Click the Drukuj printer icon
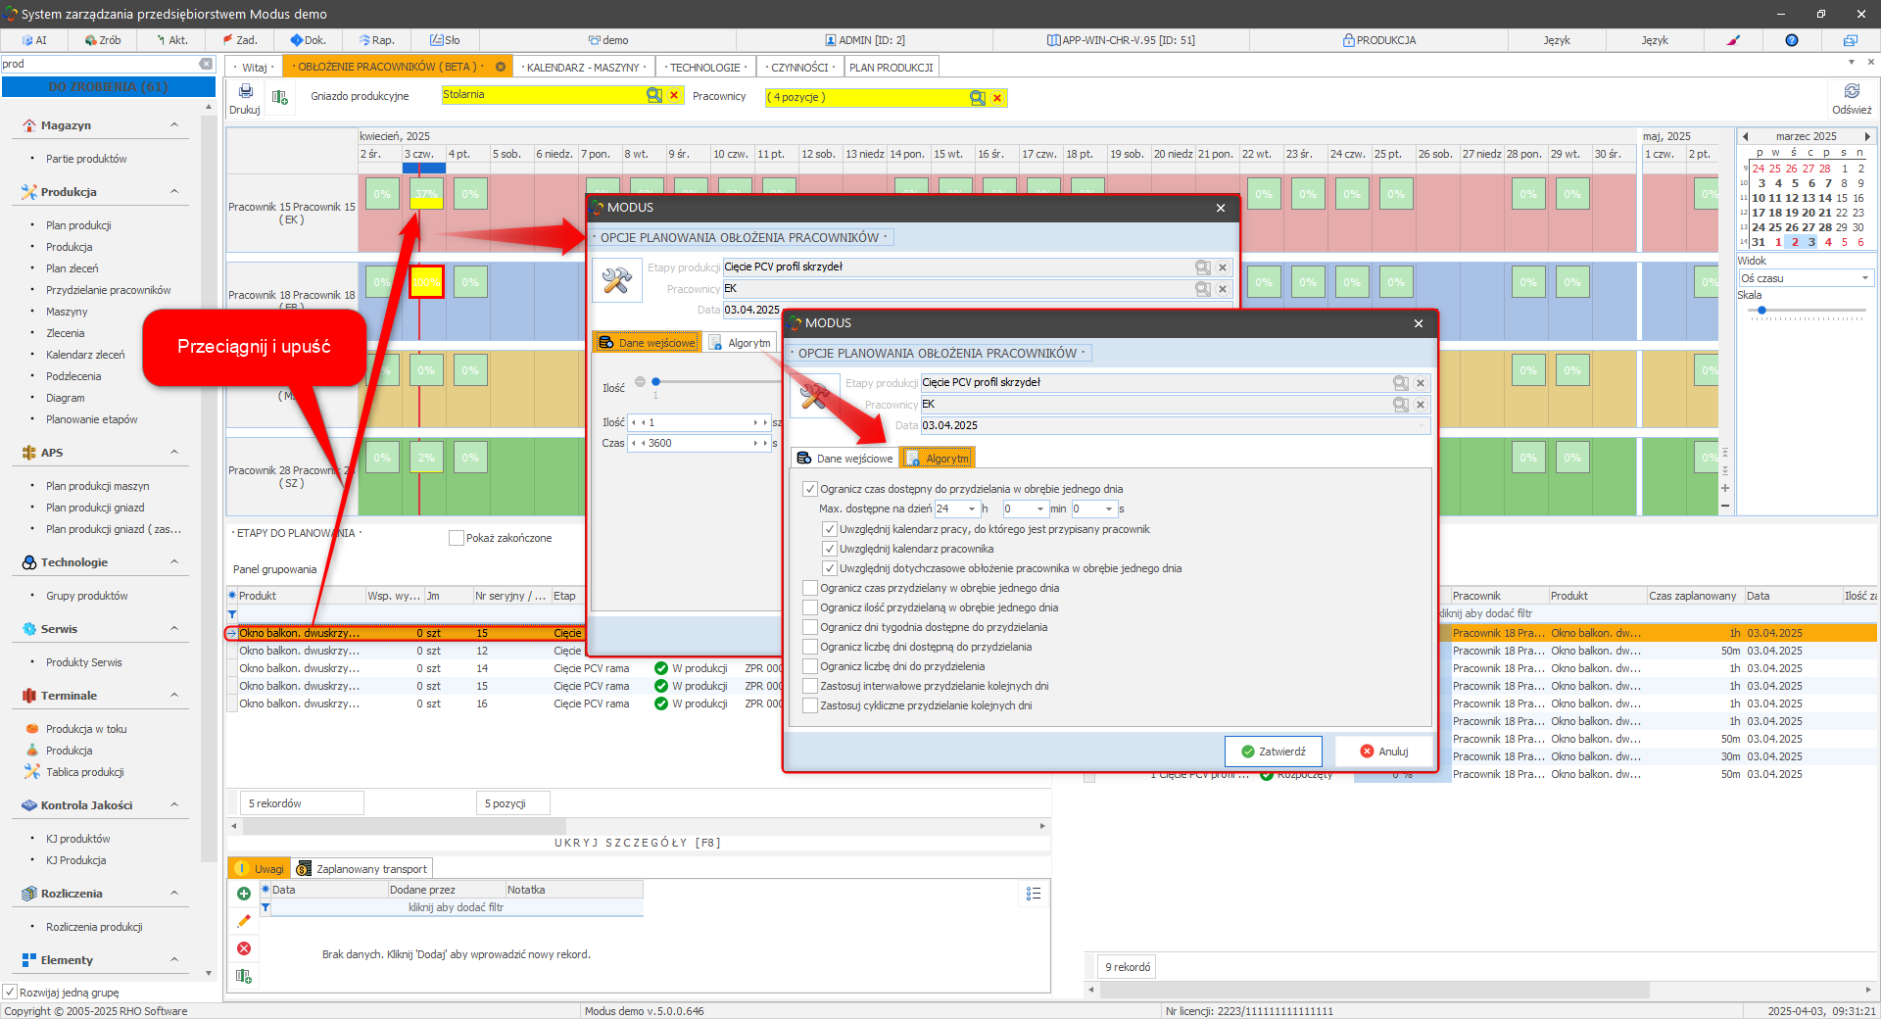Screen dimensions: 1881x1019 click(245, 92)
